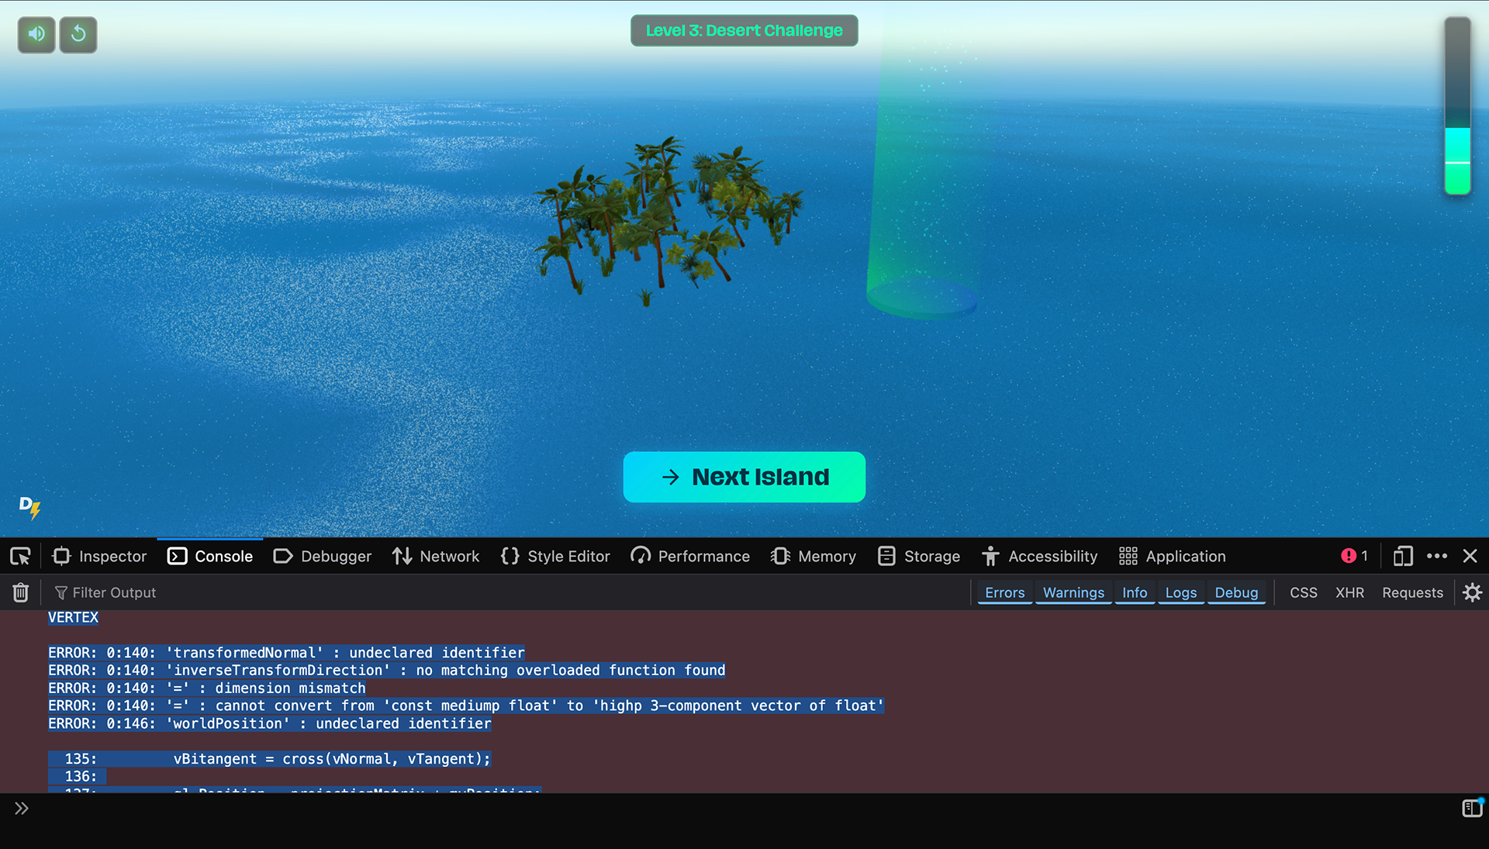The image size is (1489, 849).
Task: Toggle the Errors filter
Action: [1004, 592]
